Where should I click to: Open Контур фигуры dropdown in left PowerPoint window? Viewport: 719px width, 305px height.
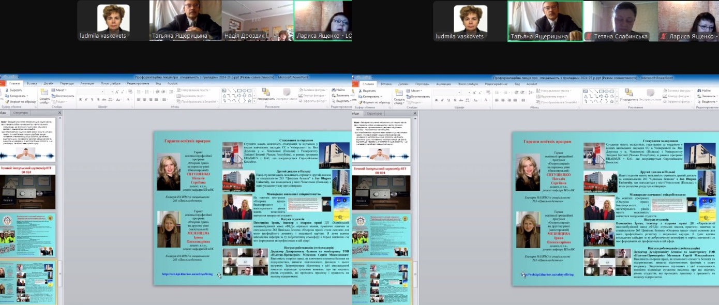pyautogui.click(x=312, y=96)
